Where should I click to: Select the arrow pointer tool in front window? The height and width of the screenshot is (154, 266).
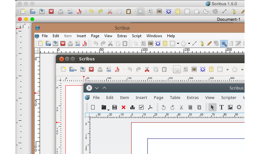tap(212, 107)
